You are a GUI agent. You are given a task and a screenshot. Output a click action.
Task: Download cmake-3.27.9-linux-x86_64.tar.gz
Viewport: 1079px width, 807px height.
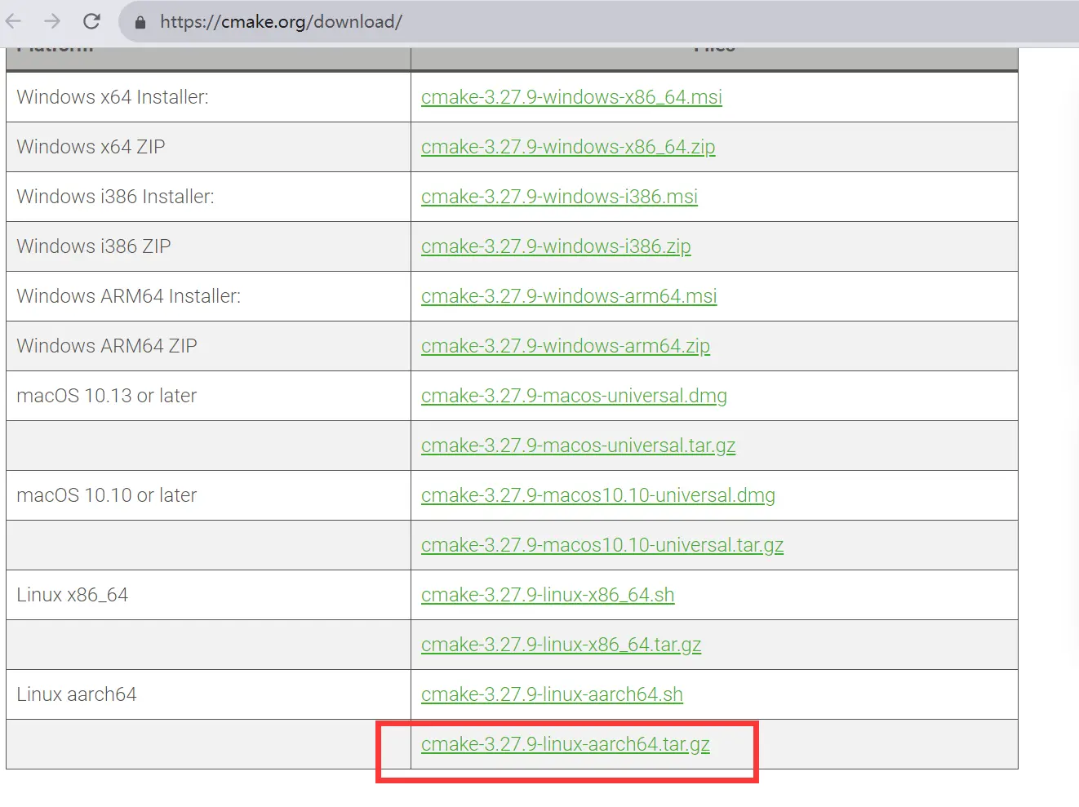point(561,645)
